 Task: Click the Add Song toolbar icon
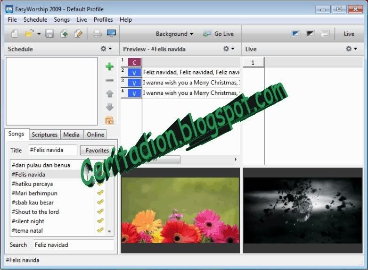(64, 34)
